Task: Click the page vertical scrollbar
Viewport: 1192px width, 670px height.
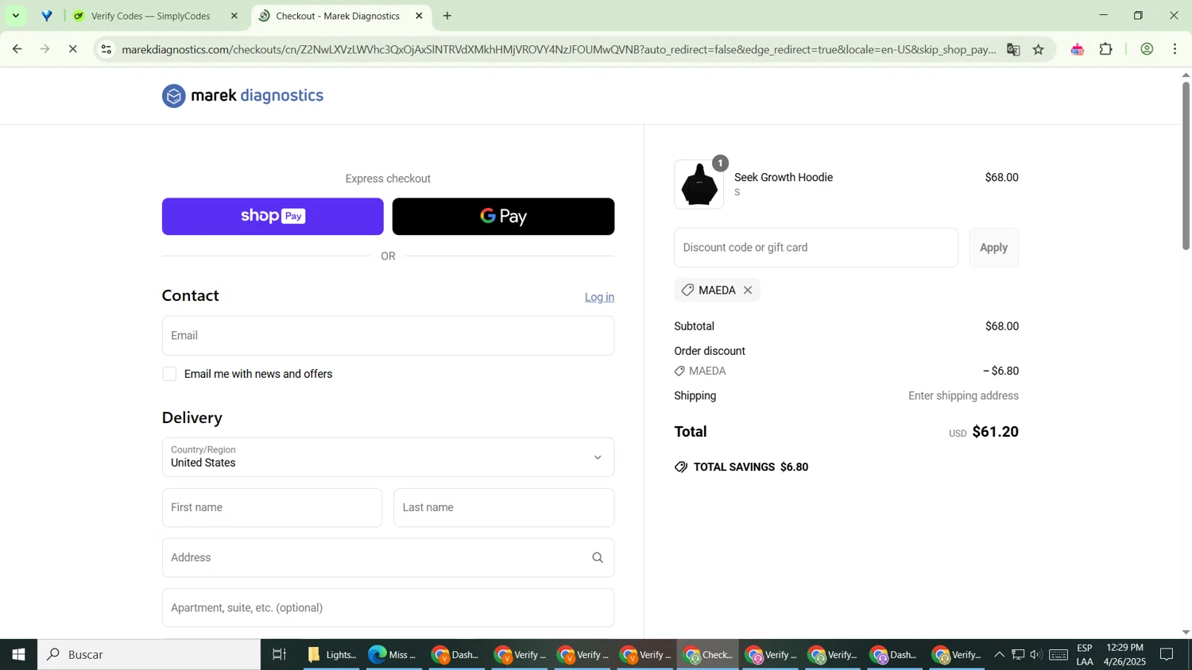Action: coord(1186,166)
